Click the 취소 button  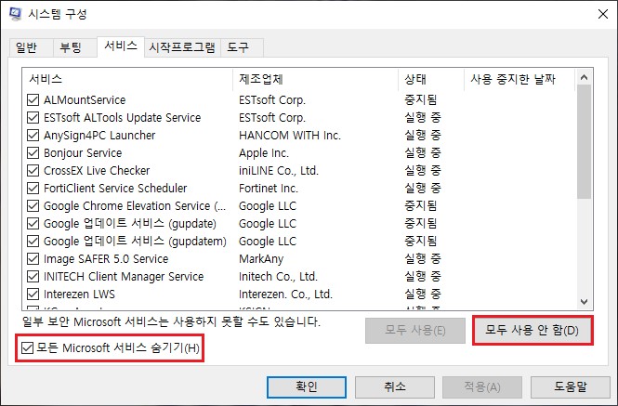[395, 386]
